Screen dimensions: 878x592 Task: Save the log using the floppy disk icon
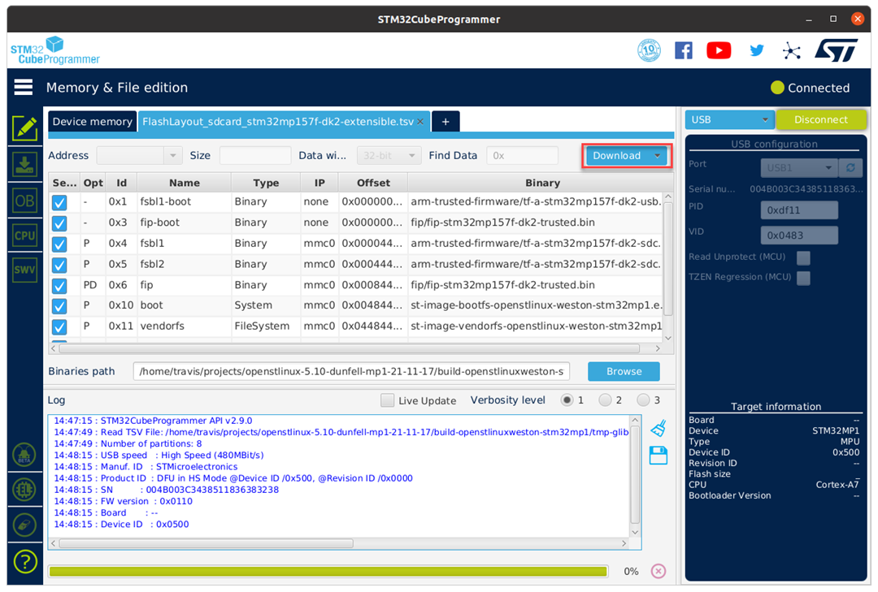(x=658, y=455)
